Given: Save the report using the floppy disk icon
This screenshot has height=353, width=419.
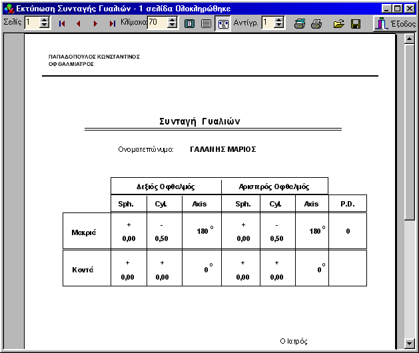Looking at the screenshot, I should coord(356,23).
